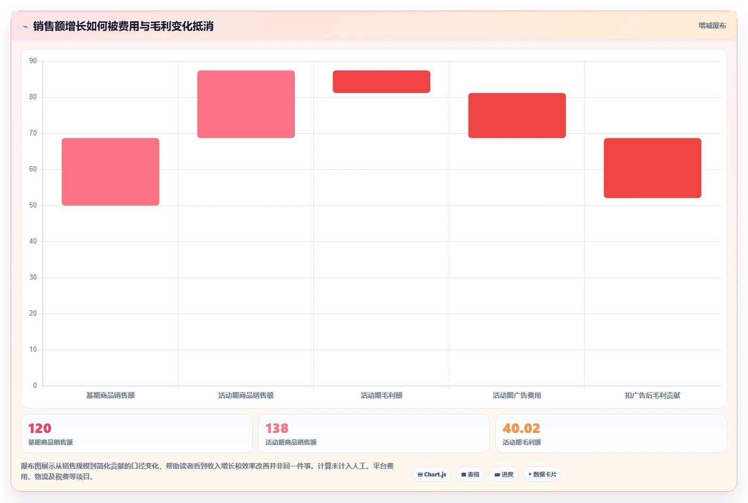The image size is (748, 503).
Task: Click the lightning icon beside the chart title
Action: tap(25, 27)
